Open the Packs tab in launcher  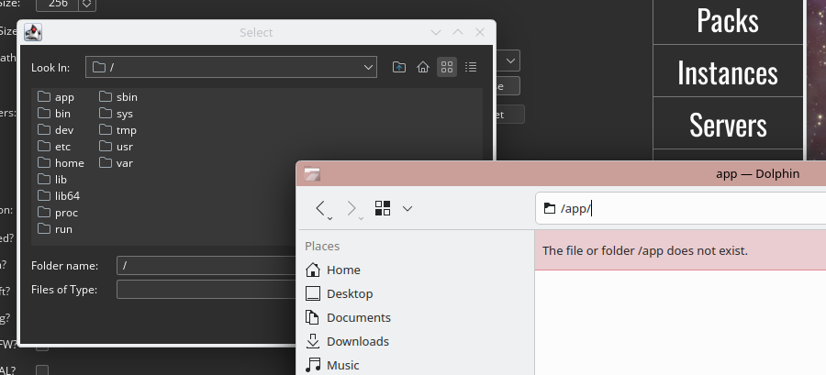coord(728,21)
